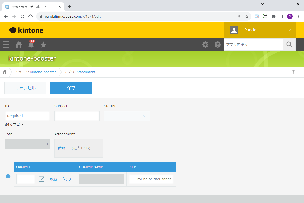
Task: Go to the kintone portal home icon
Action: tap(19, 45)
